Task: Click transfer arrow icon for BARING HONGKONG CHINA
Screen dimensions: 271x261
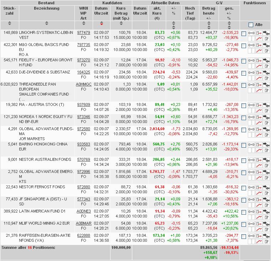Action: (259, 145)
